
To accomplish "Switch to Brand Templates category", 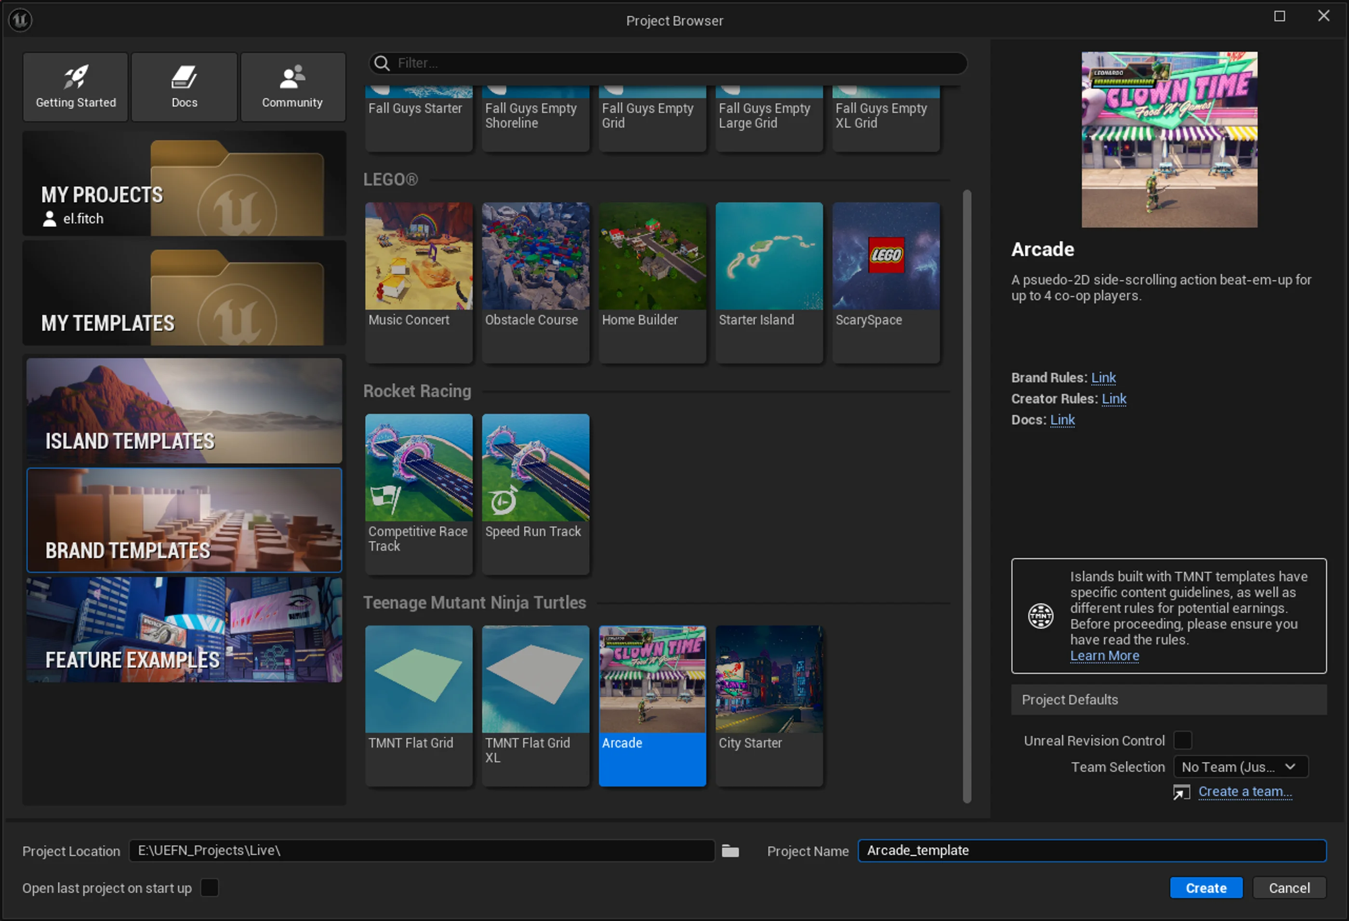I will pyautogui.click(x=184, y=521).
